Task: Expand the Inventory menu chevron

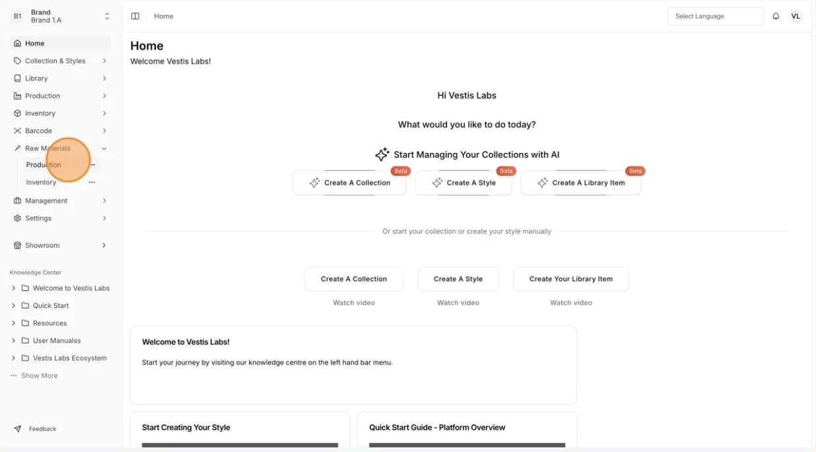Action: [x=104, y=113]
